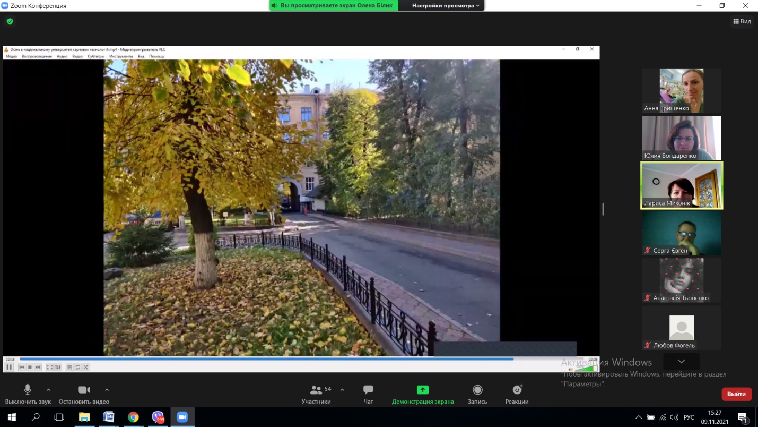
Task: Expand audio options arrow beside microphone
Action: 49,390
